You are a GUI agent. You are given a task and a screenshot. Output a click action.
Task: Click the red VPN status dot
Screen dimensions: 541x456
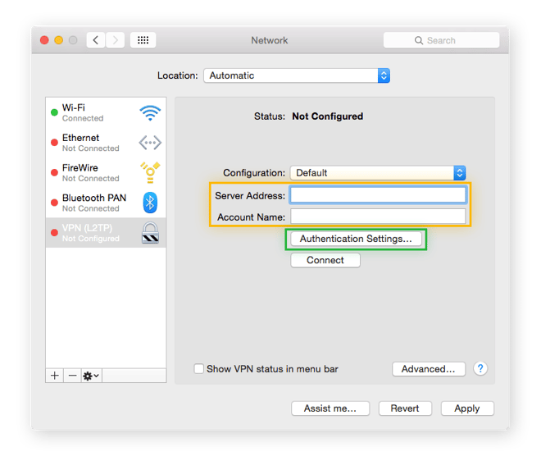54,233
